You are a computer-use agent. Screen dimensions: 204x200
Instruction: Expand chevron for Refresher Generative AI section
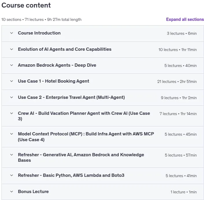(x=12, y=155)
